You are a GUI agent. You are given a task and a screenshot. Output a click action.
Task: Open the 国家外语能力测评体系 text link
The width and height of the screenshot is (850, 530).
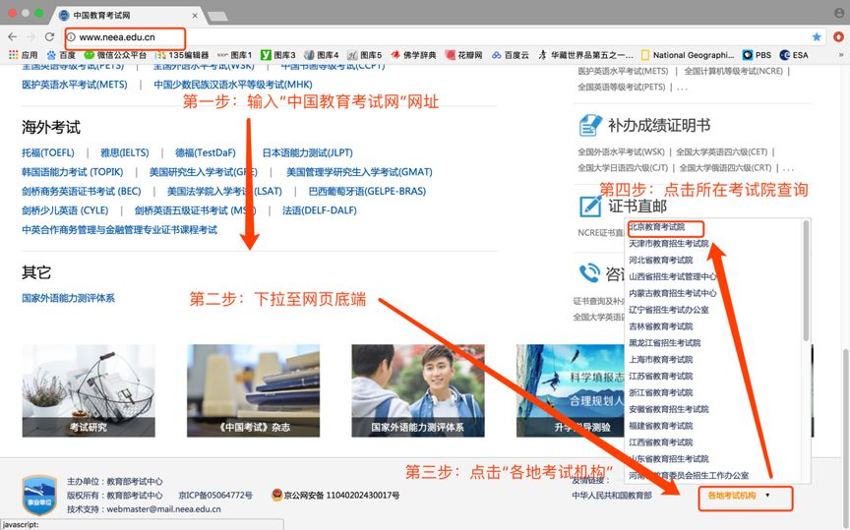coord(68,298)
